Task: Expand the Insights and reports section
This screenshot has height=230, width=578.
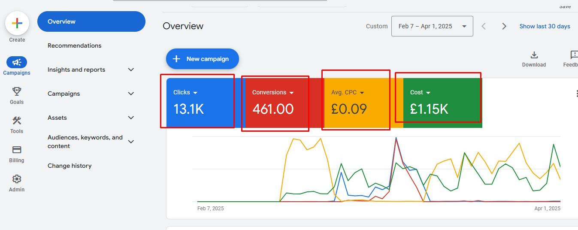Action: pyautogui.click(x=131, y=70)
